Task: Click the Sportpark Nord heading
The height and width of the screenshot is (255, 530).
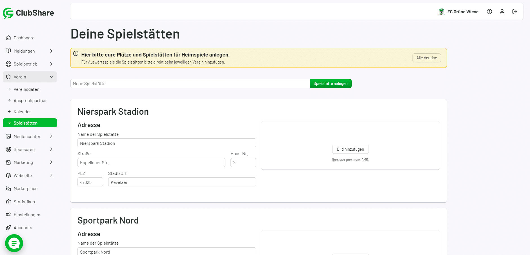Action: click(108, 220)
